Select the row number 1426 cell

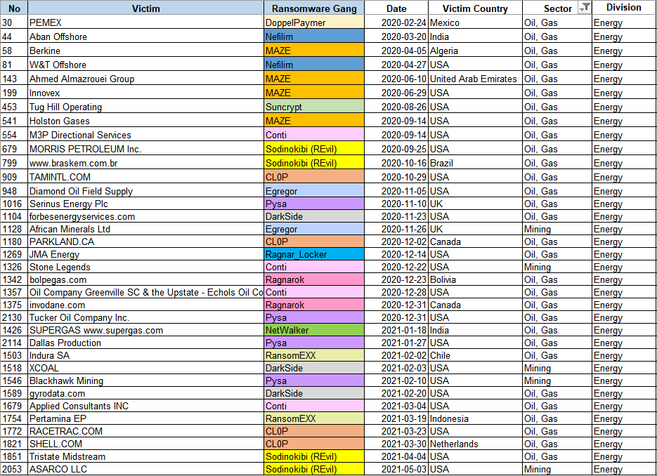[x=14, y=330]
